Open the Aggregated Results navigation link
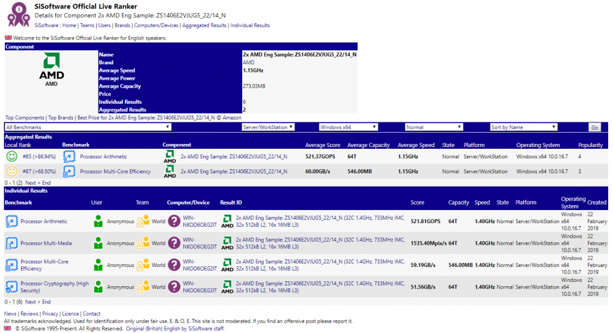The width and height of the screenshot is (613, 333). tap(204, 25)
